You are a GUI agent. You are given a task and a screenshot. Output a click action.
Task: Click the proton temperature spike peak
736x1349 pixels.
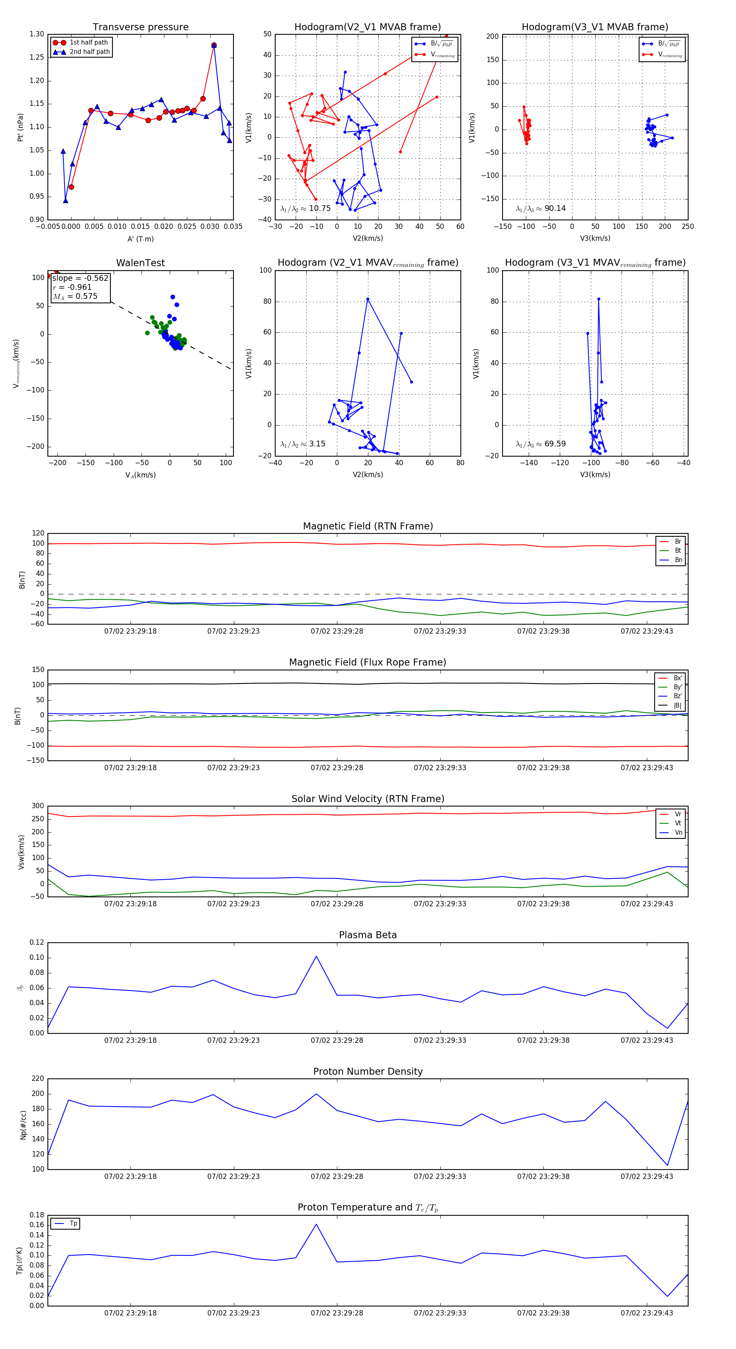316,1224
